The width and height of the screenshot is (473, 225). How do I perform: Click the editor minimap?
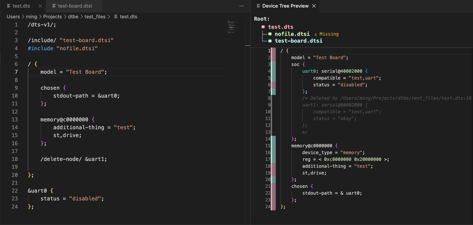(232, 27)
